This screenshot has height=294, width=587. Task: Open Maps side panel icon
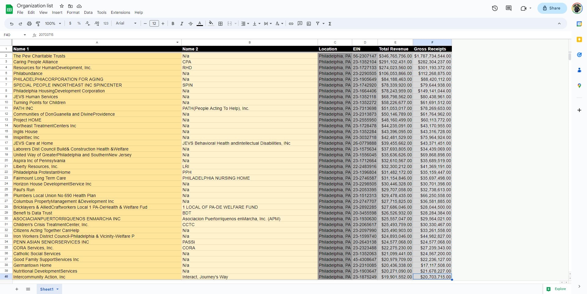pyautogui.click(x=579, y=86)
